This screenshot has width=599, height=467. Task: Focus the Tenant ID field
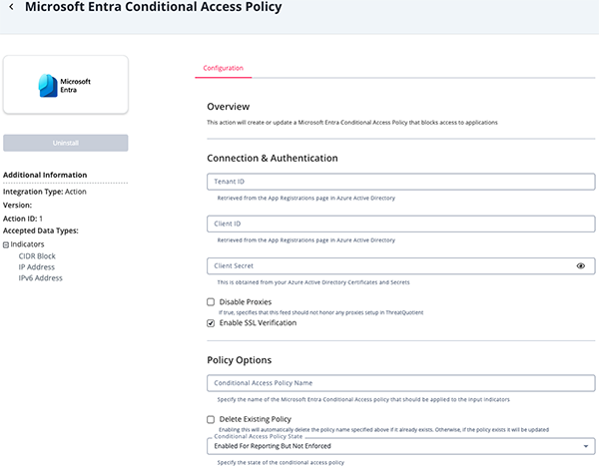400,182
